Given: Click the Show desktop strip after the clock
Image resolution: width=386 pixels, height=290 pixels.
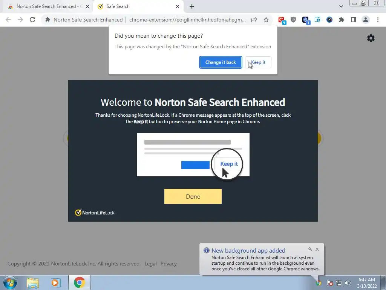Looking at the screenshot, I should (383, 282).
